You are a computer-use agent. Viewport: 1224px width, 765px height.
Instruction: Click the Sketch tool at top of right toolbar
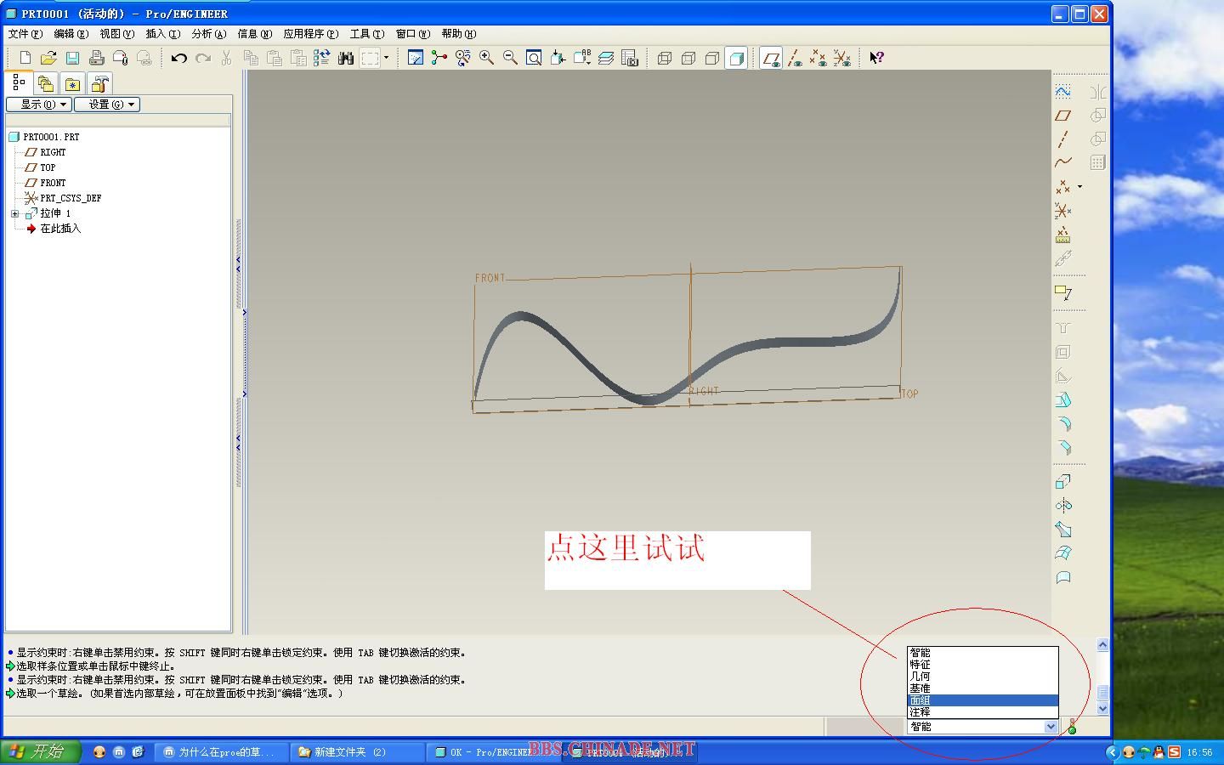tap(1062, 91)
